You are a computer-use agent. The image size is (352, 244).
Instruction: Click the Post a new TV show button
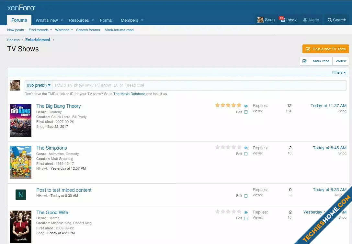click(x=326, y=49)
